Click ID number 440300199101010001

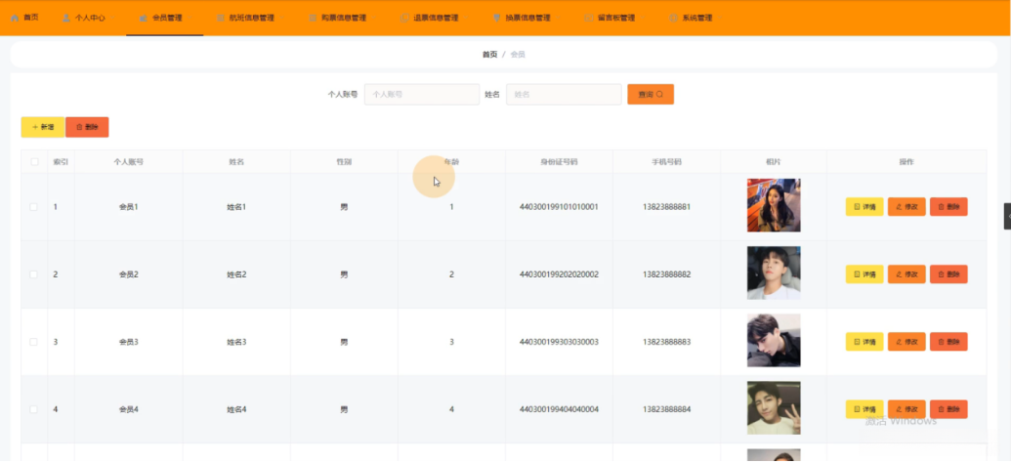[x=559, y=207]
